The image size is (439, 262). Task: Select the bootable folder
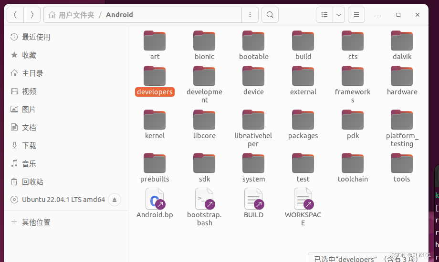click(254, 45)
